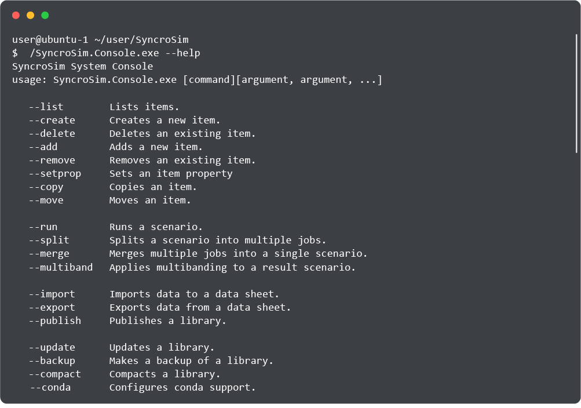
Task: Click the typed SyncroSim.Console.exe --help command line
Action: tap(115, 53)
